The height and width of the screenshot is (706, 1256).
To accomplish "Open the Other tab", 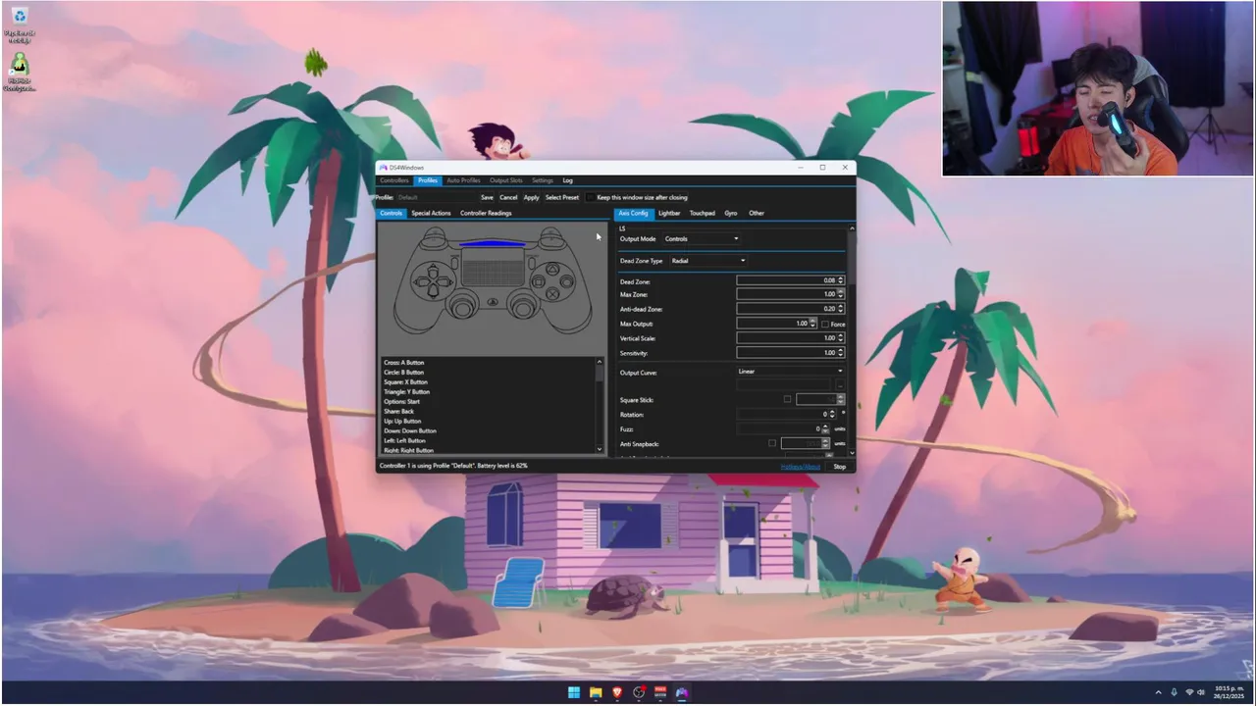I will tap(757, 213).
